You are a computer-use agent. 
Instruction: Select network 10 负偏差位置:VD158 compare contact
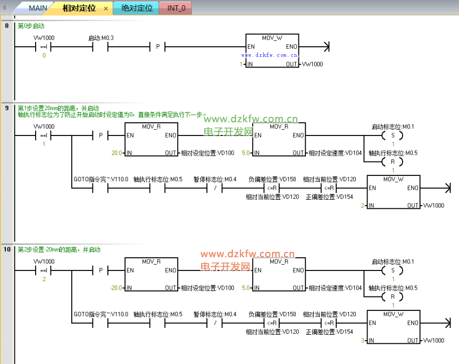click(272, 323)
